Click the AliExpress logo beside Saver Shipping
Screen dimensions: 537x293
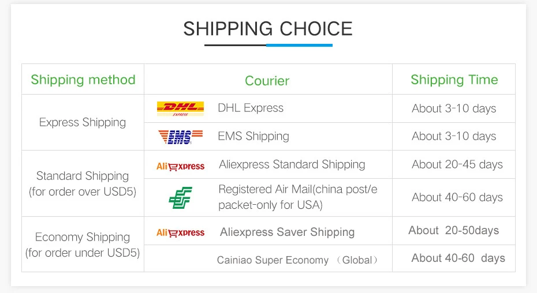180,232
